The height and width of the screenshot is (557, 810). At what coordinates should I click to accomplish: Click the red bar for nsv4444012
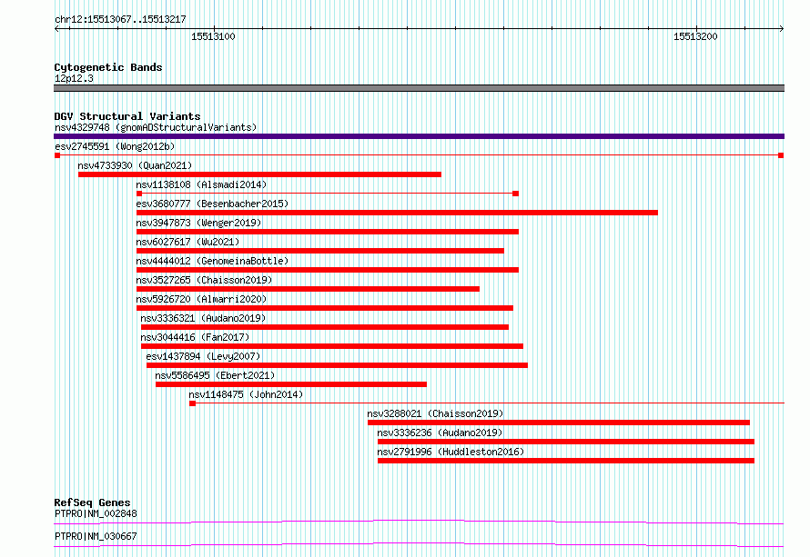pos(328,270)
